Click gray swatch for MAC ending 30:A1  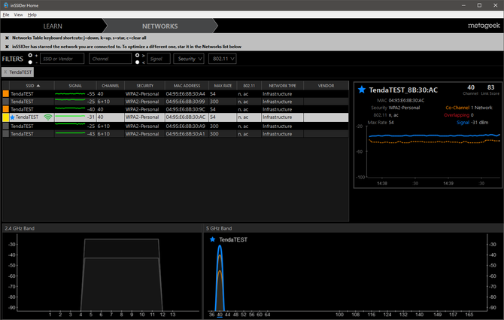6,134
